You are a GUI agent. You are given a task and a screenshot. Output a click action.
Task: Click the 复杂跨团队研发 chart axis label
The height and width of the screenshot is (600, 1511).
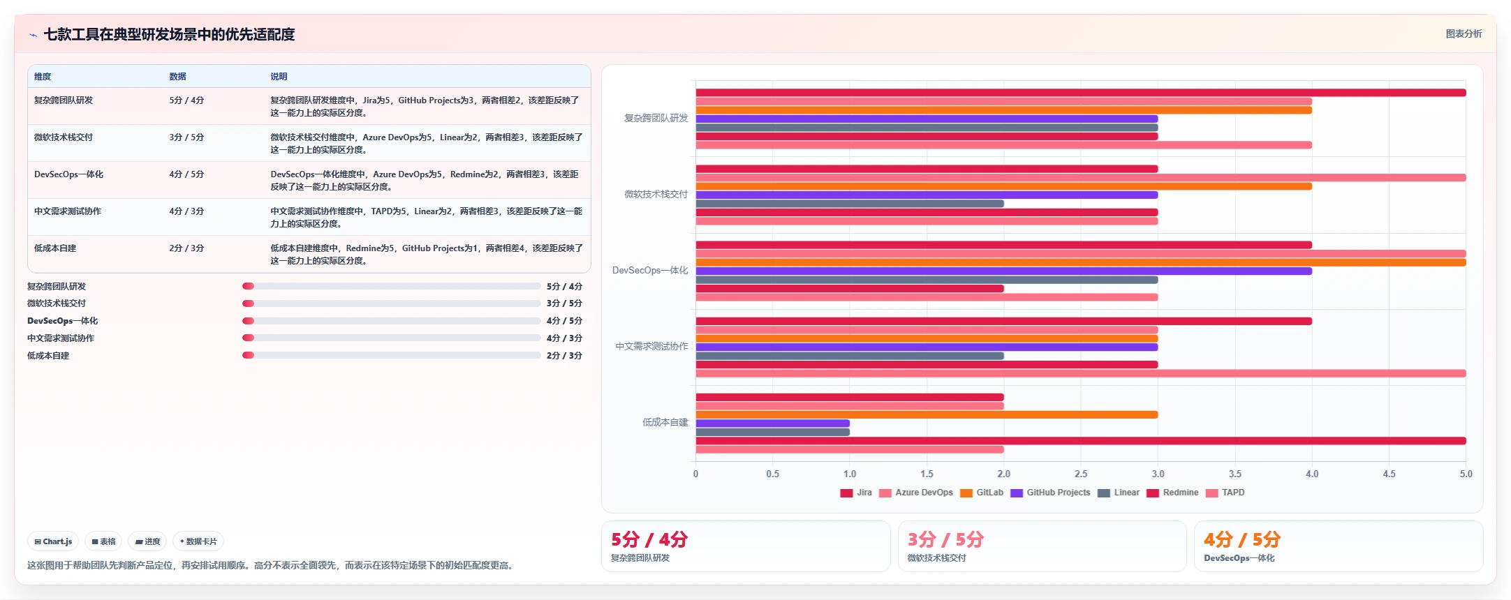tap(656, 119)
